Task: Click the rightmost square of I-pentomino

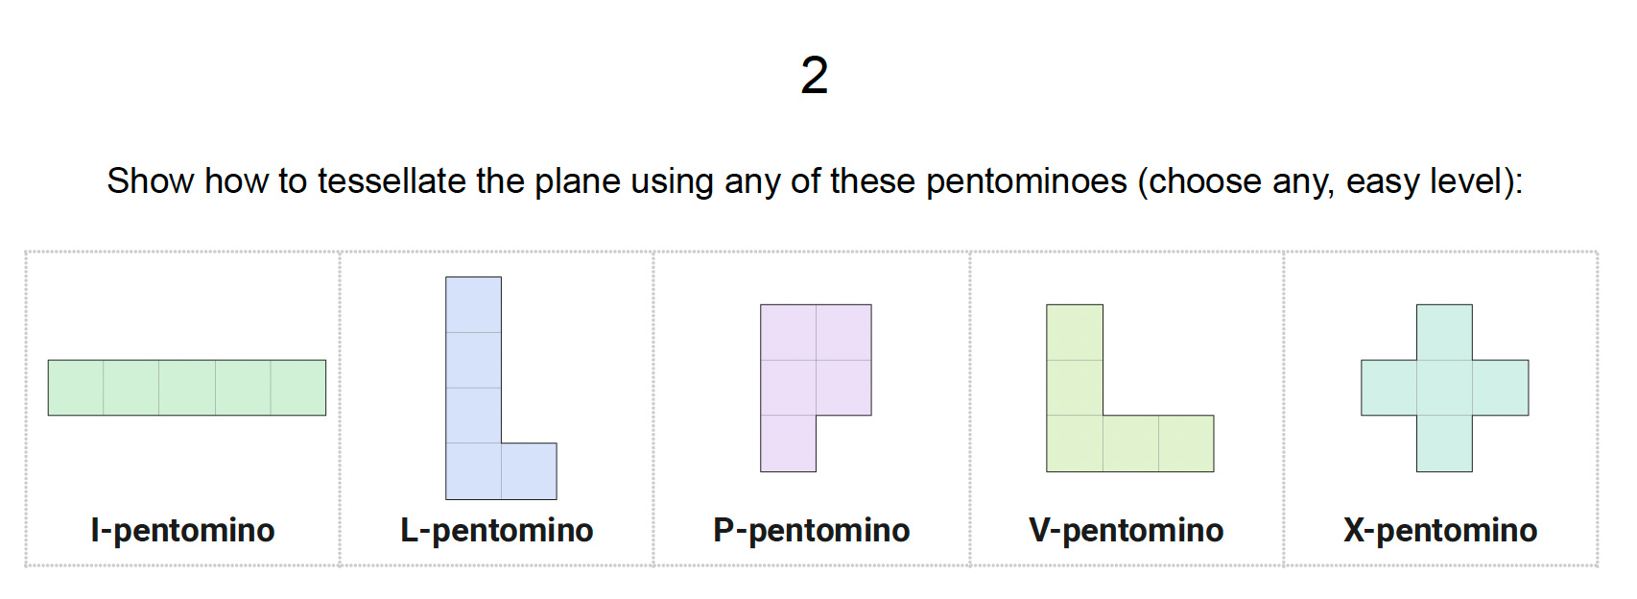Action: click(x=298, y=388)
